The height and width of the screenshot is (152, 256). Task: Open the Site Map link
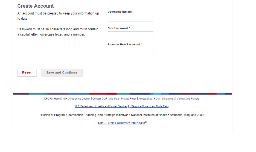tap(114, 99)
